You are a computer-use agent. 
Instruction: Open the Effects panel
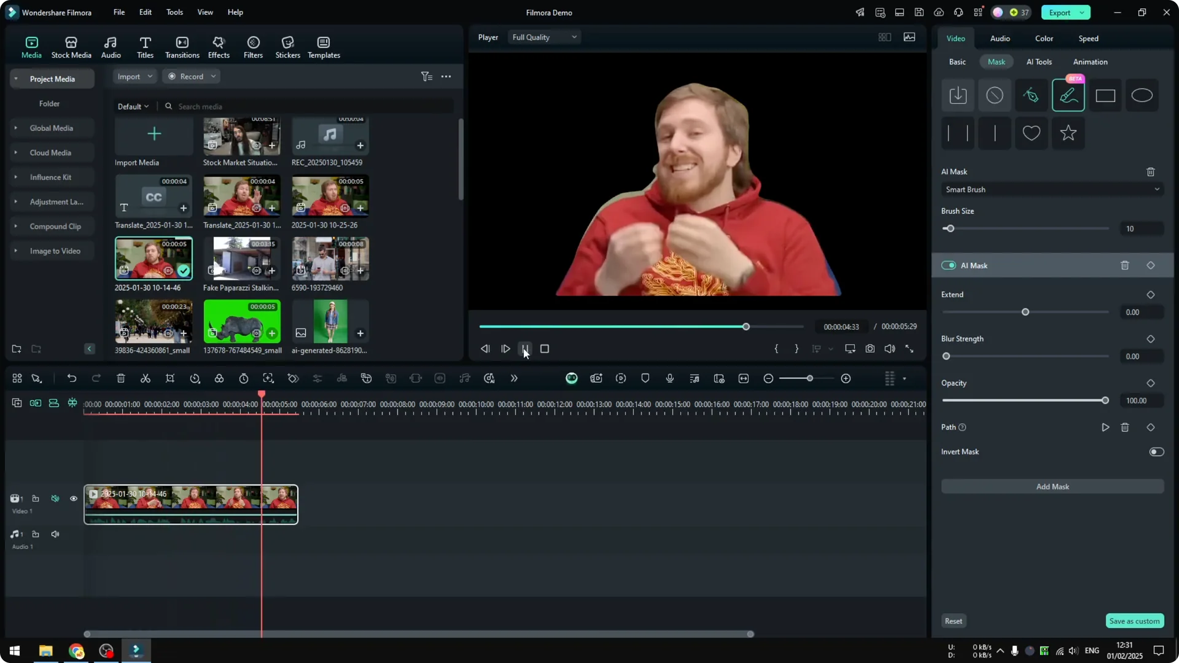pyautogui.click(x=219, y=47)
